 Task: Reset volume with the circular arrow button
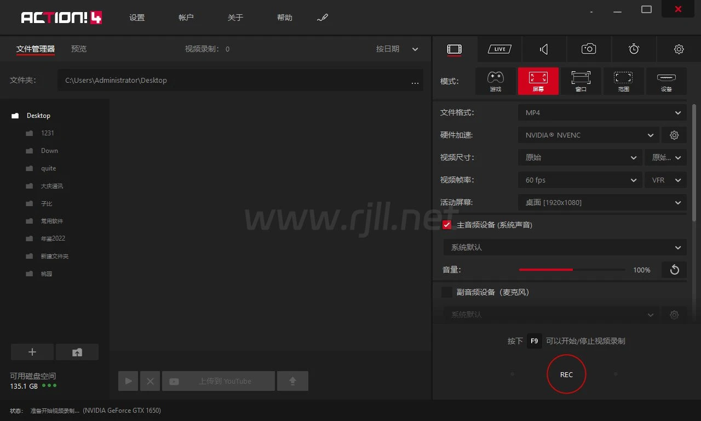click(x=674, y=270)
